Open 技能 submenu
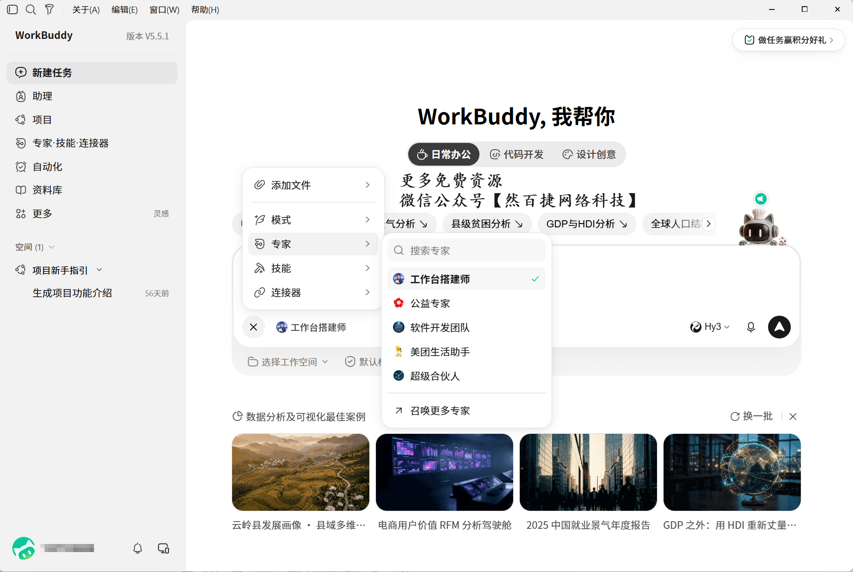This screenshot has height=572, width=853. coord(313,268)
